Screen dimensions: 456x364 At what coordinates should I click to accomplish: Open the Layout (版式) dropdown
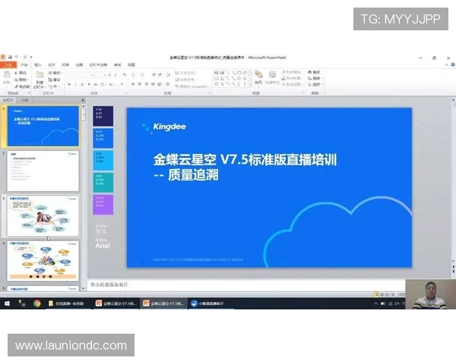click(x=55, y=73)
